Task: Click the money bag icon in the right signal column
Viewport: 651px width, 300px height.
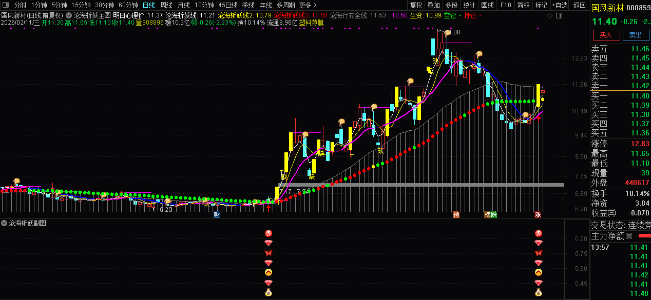Action: (x=539, y=293)
